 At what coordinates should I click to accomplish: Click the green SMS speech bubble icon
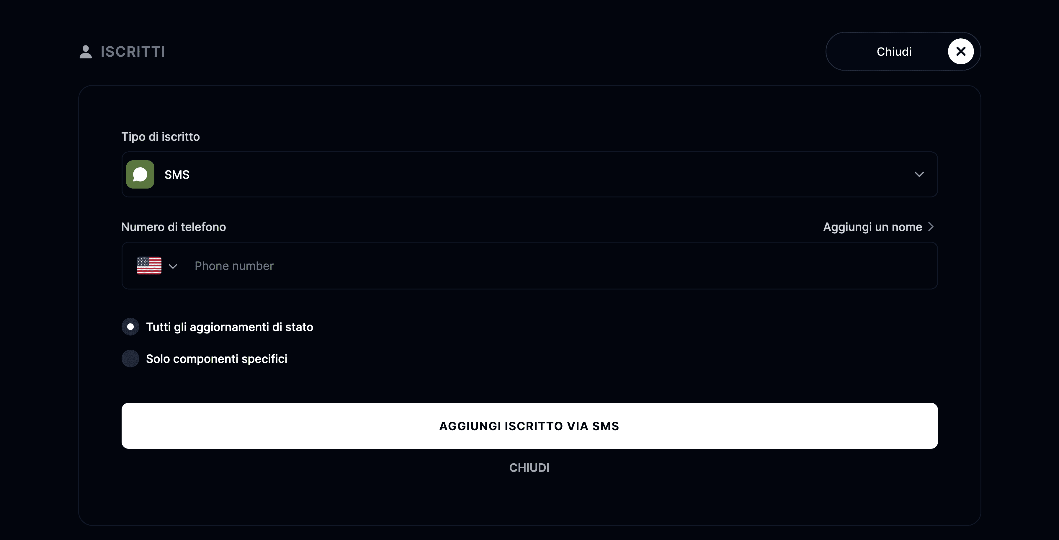pyautogui.click(x=140, y=174)
